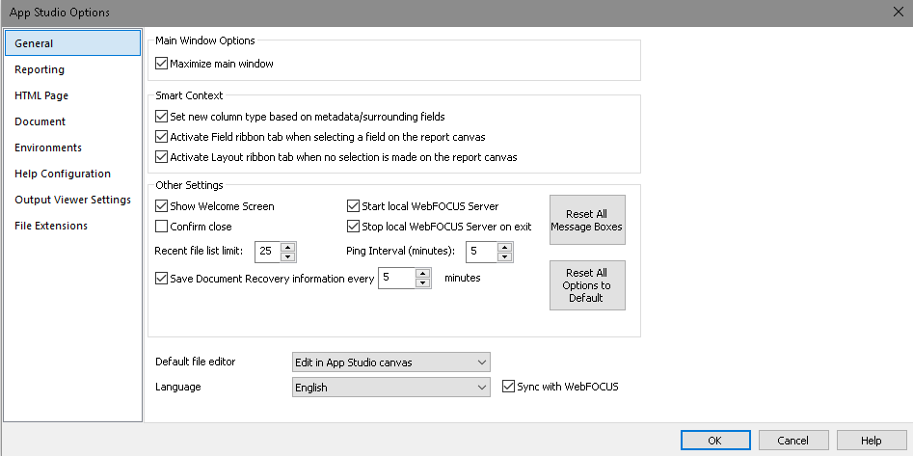The height and width of the screenshot is (456, 913).
Task: Decrease Recent file list limit
Action: point(289,256)
